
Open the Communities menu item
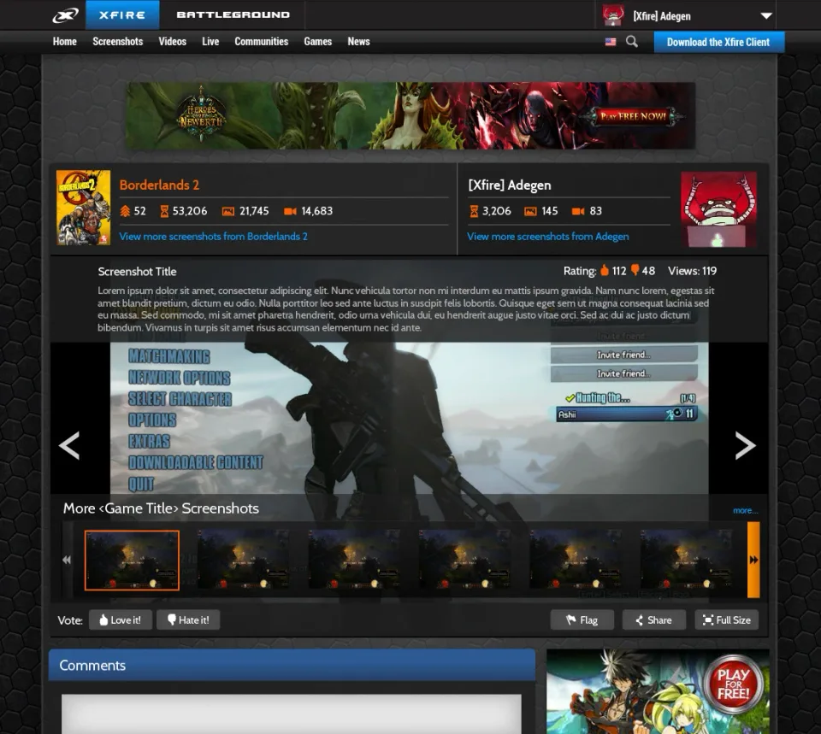tap(262, 41)
